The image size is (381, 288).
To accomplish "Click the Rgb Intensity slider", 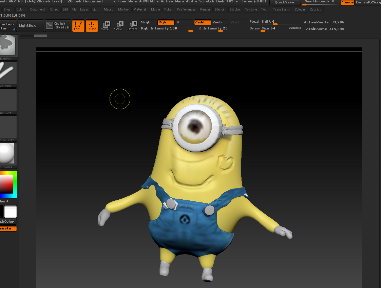I will point(167,29).
